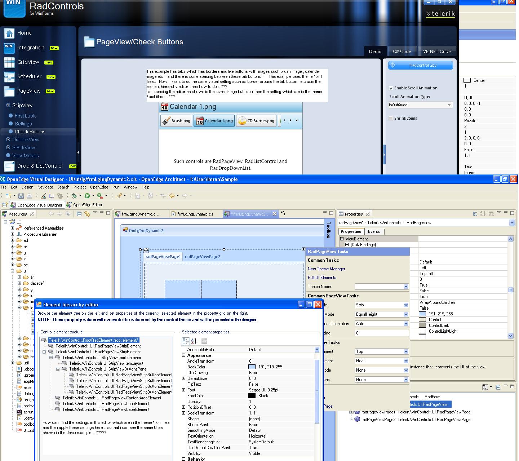Click the Edit UI Elements link
Screen dimensions: 519x461
pyautogui.click(x=322, y=278)
